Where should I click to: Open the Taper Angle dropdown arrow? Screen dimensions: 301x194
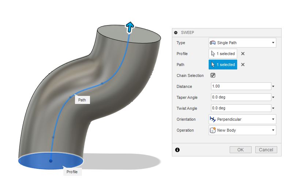click(273, 97)
